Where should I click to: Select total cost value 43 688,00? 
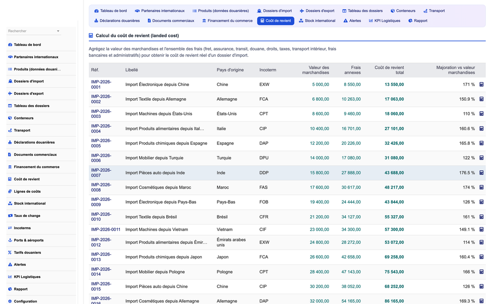click(394, 173)
